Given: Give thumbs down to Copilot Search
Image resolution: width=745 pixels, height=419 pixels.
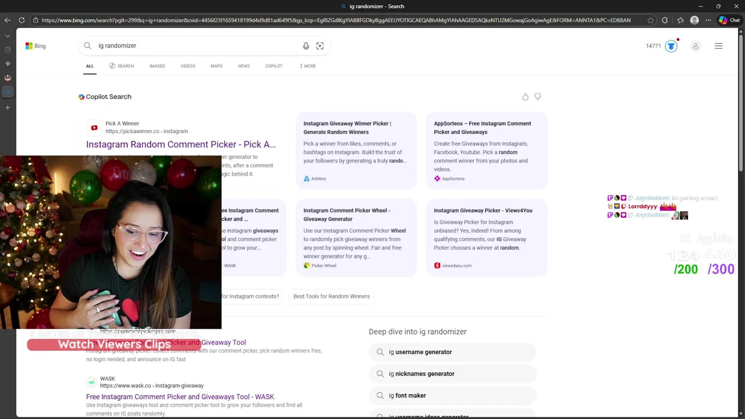Looking at the screenshot, I should coord(538,97).
